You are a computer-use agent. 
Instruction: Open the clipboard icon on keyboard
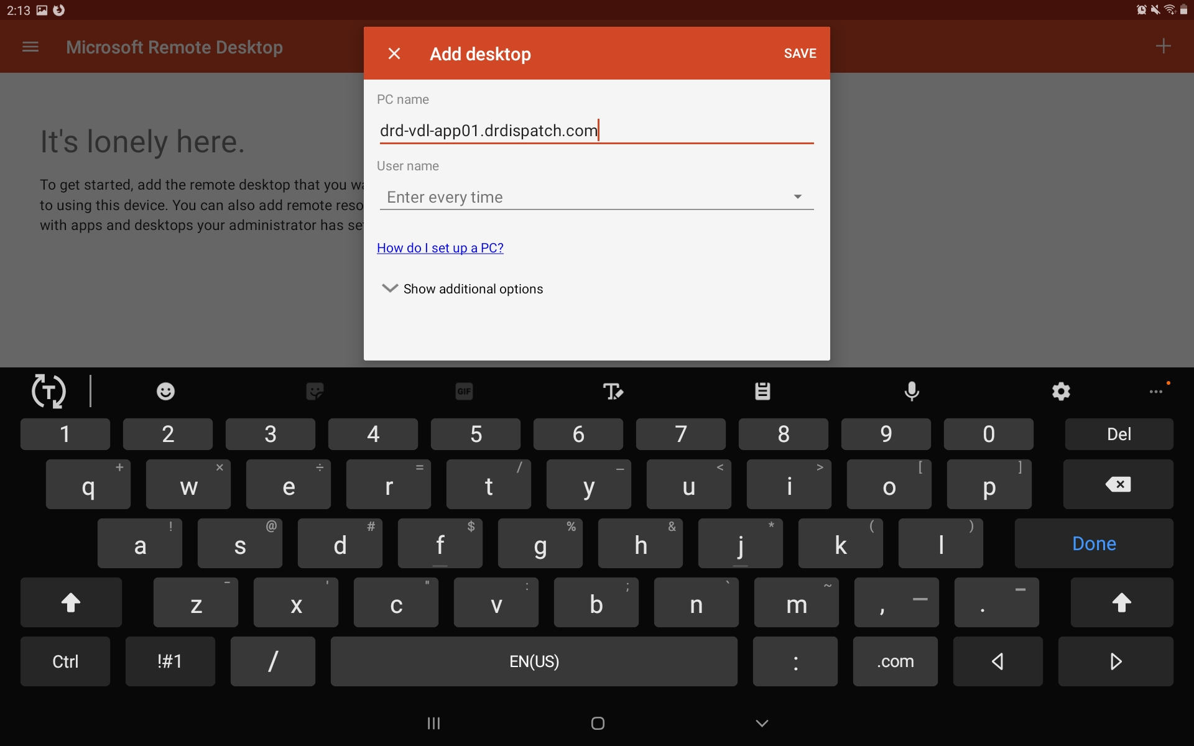[x=762, y=391]
